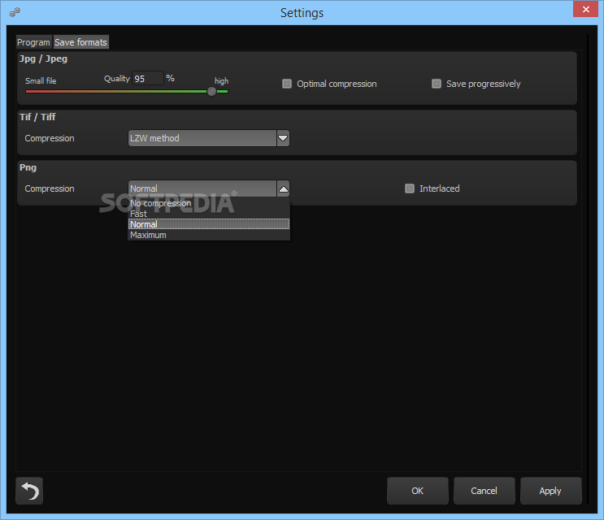Collapse the Png compression dropdown arrow

point(283,188)
